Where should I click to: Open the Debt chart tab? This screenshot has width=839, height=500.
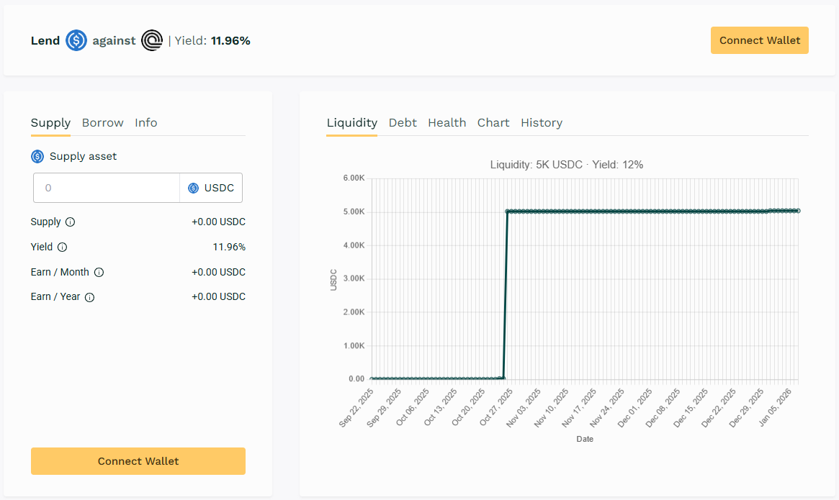coord(403,123)
